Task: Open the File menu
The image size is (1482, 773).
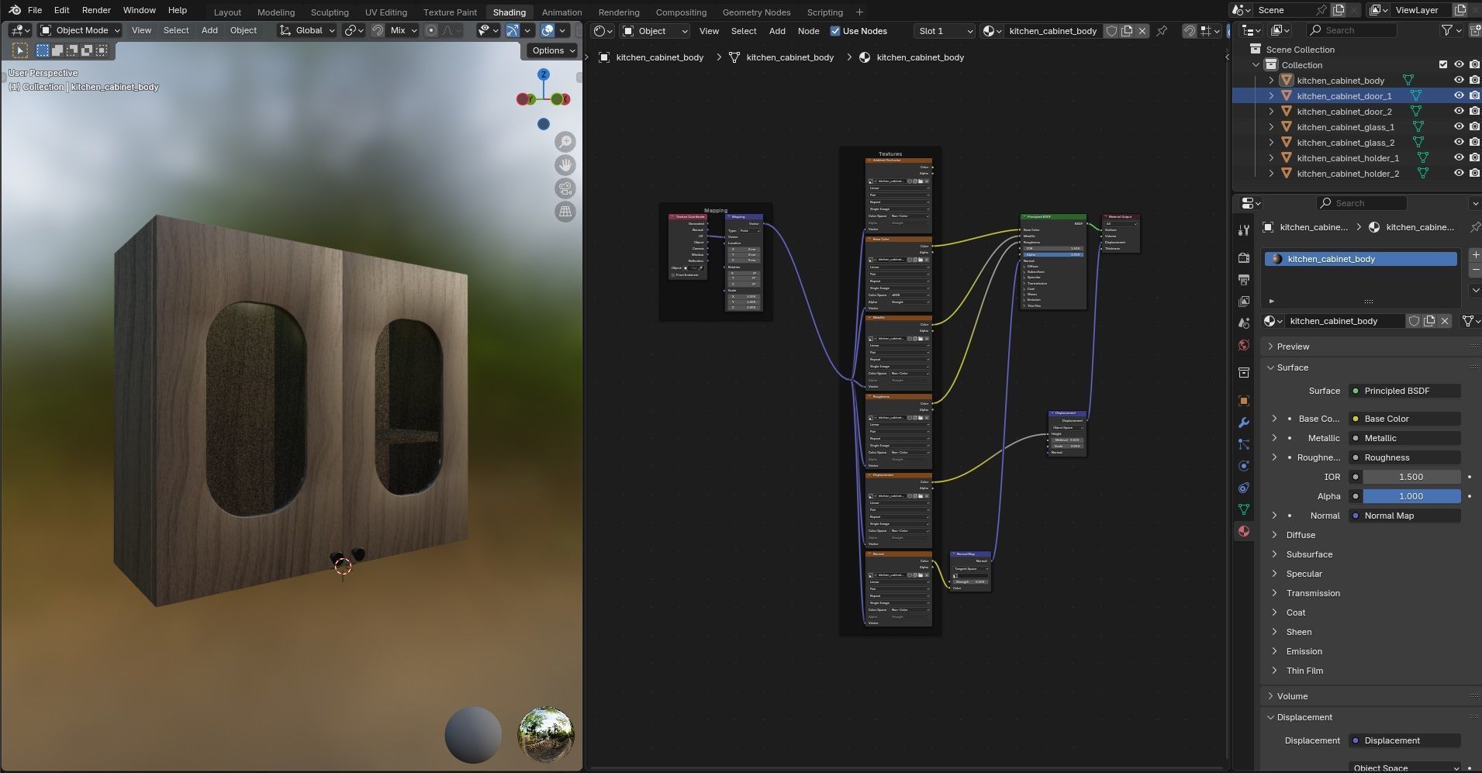Action: [x=35, y=10]
